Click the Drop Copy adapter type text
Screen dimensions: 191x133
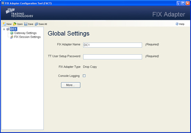pyautogui.click(x=90, y=67)
